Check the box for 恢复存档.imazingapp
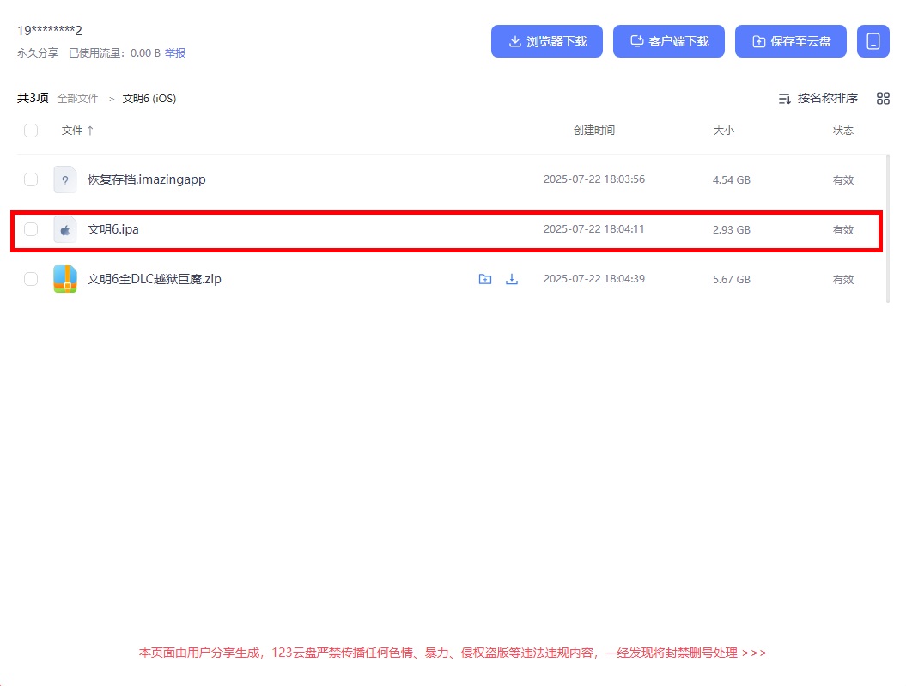906x686 pixels. 31,180
